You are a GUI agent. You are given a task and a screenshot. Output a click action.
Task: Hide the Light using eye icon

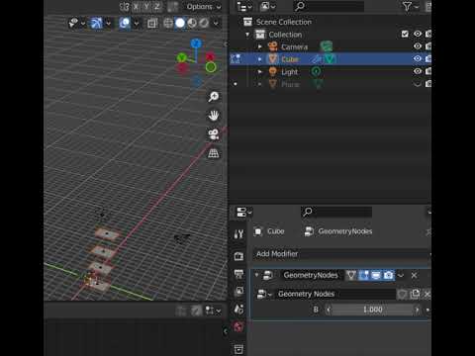click(x=418, y=71)
